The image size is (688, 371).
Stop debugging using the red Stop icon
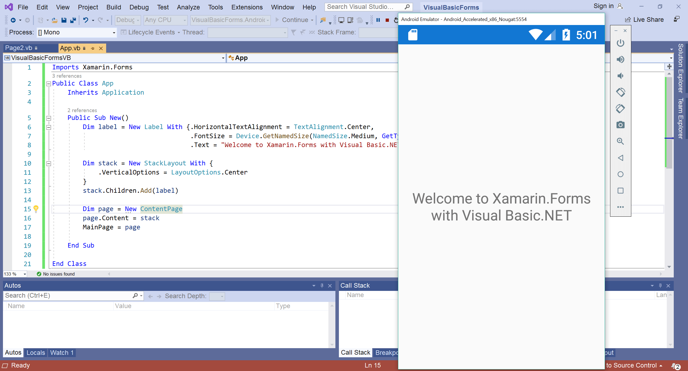(x=387, y=20)
